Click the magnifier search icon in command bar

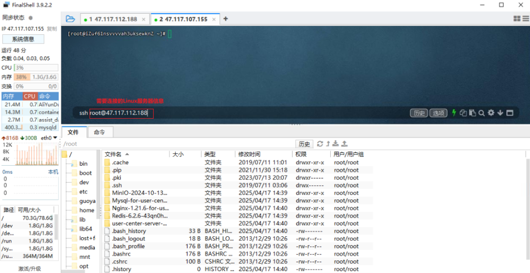click(482, 113)
